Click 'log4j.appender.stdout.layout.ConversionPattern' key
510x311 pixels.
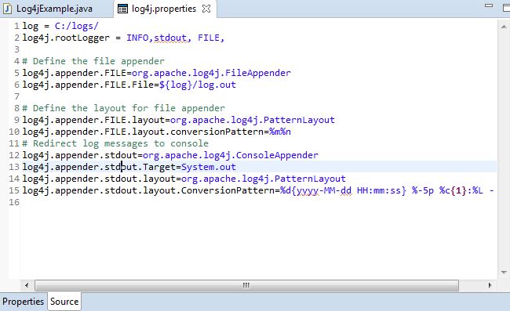(148, 190)
